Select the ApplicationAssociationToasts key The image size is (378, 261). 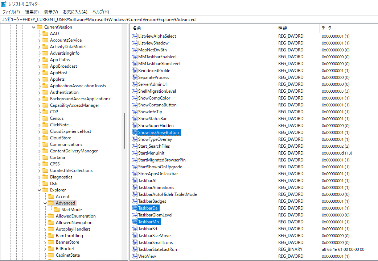point(78,86)
